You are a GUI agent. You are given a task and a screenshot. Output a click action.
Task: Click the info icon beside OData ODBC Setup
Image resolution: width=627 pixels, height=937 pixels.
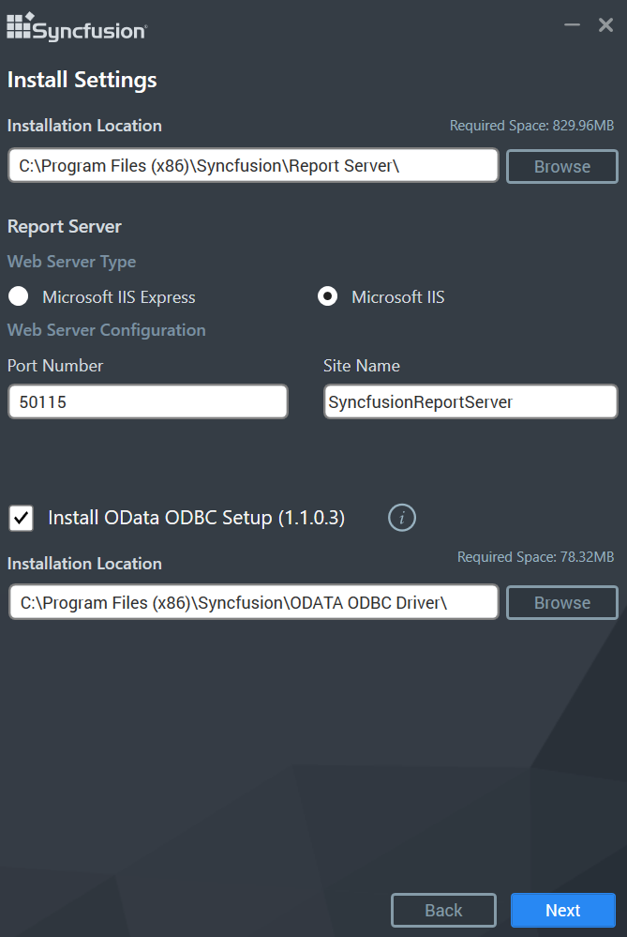pos(402,518)
